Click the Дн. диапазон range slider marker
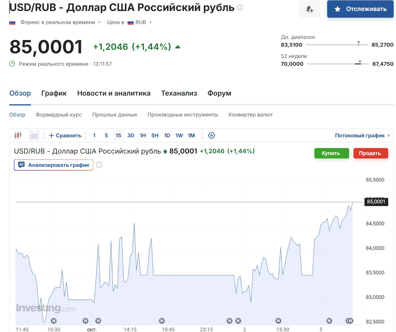 pos(358,43)
